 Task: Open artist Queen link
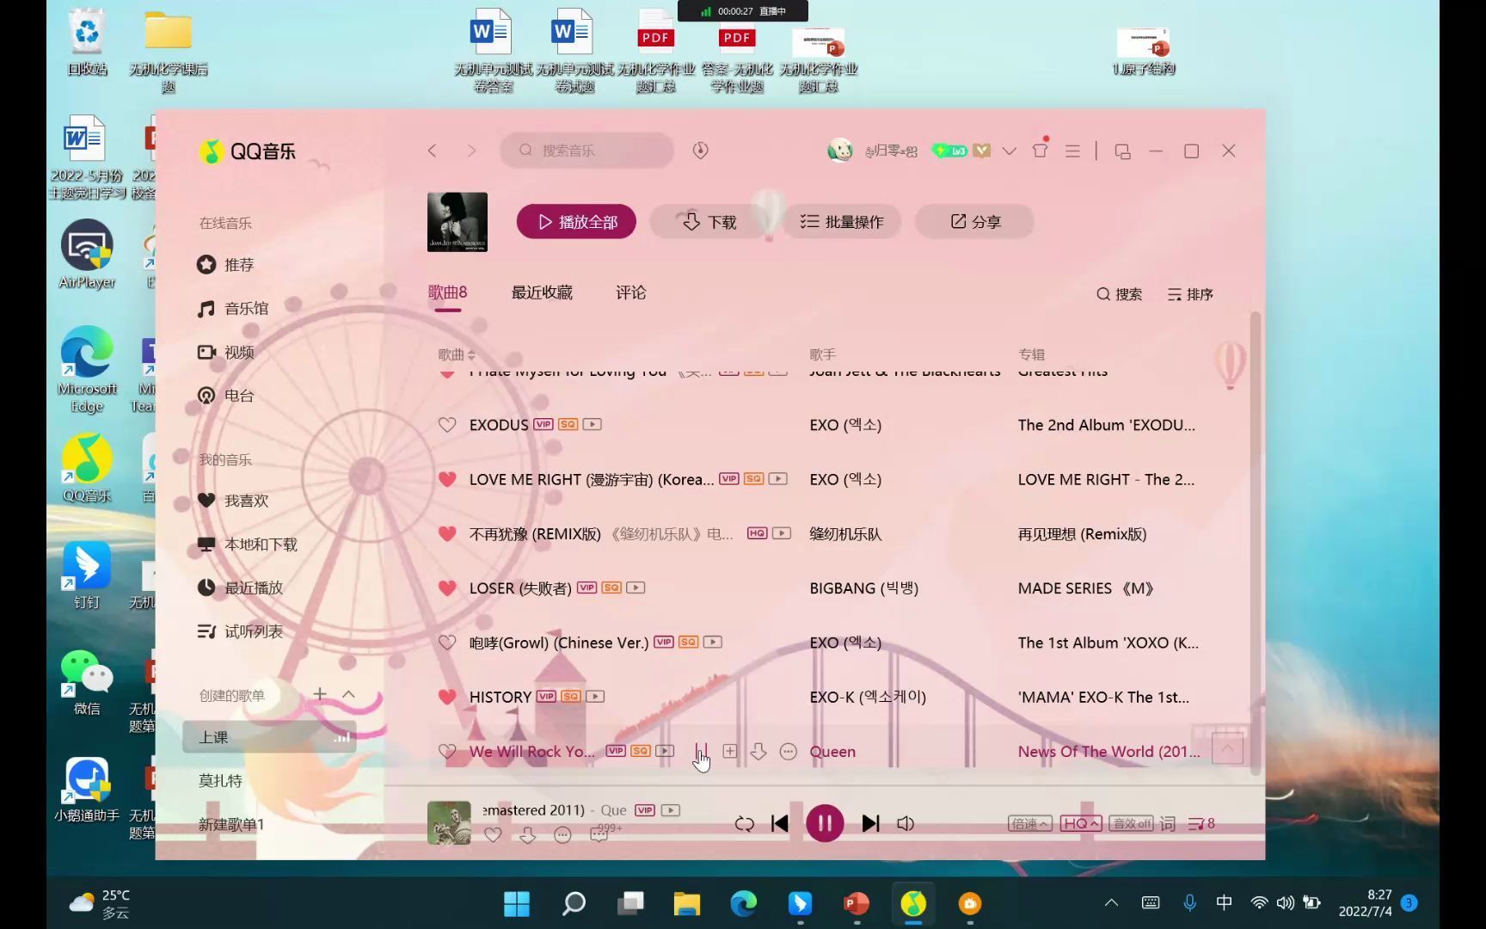pos(832,752)
